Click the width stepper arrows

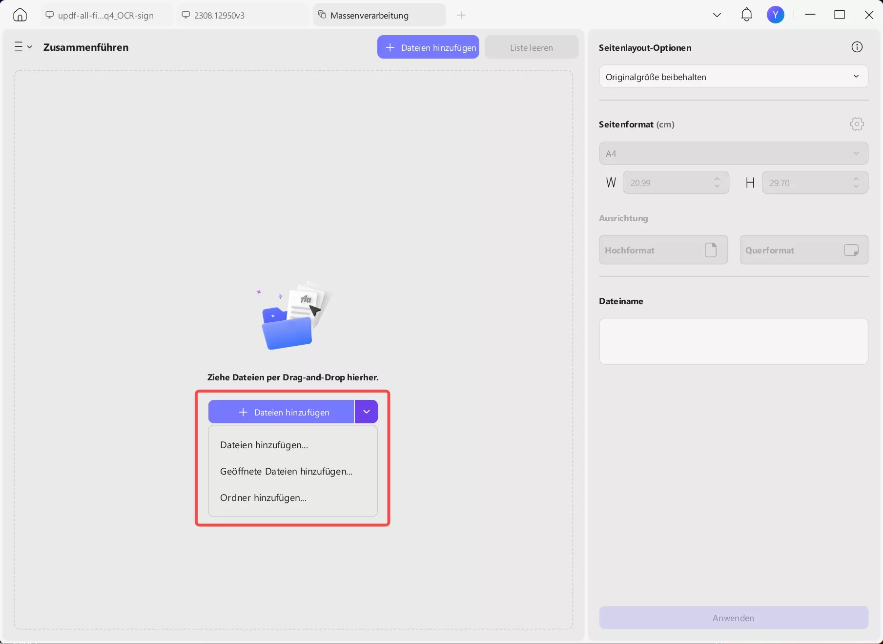(717, 183)
